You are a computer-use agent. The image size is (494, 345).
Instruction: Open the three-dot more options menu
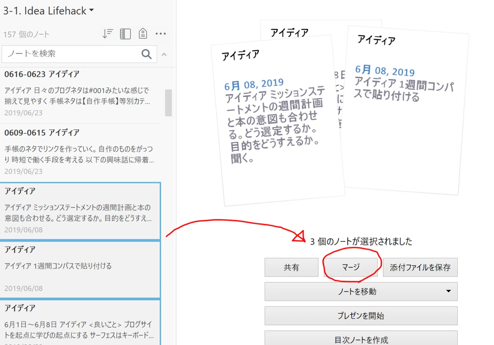161,34
